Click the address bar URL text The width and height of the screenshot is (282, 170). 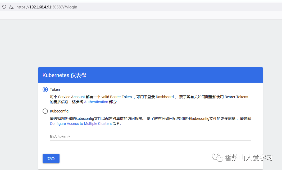47,7
